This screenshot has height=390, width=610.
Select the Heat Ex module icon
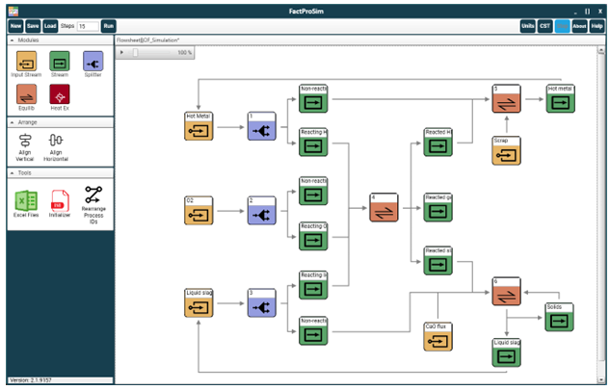pos(60,94)
